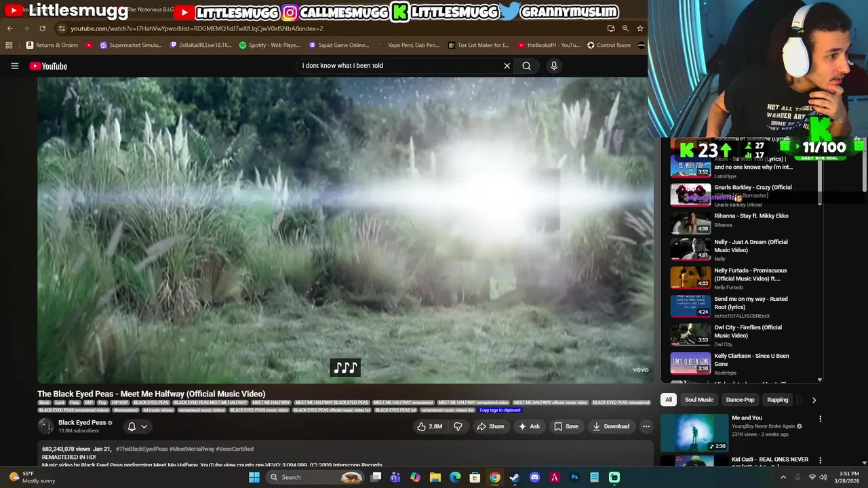Play Gnarls Barkley - Crazy from playlist
This screenshot has width=868, height=488.
739,195
